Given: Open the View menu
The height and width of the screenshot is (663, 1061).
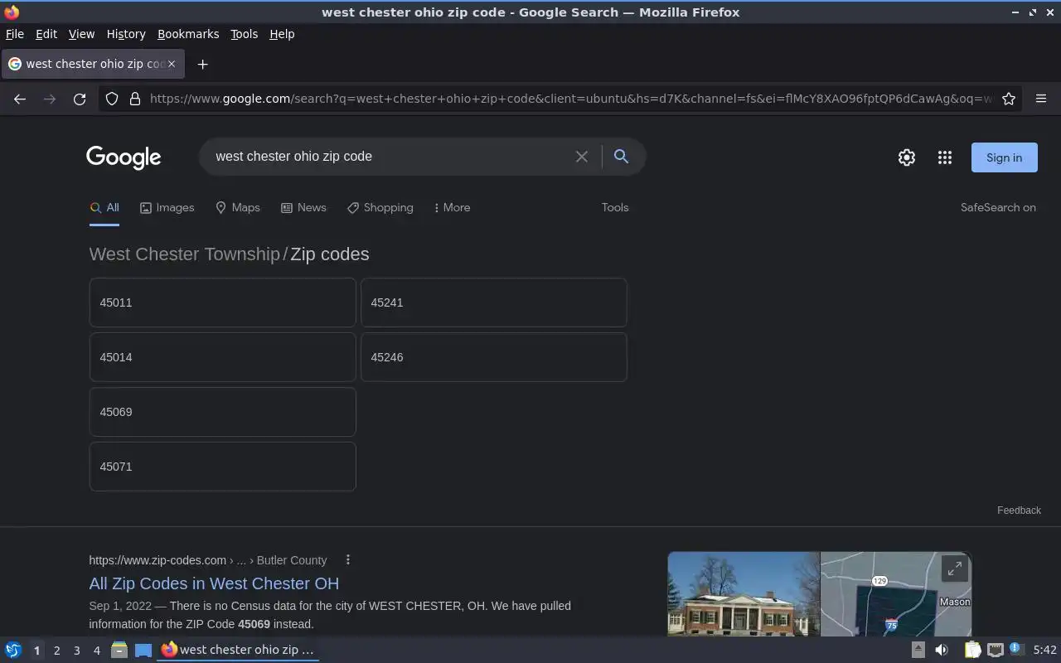Looking at the screenshot, I should pos(81,34).
